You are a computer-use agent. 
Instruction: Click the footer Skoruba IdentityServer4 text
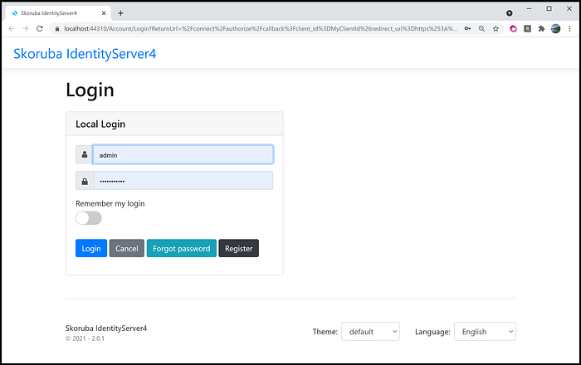coord(106,328)
